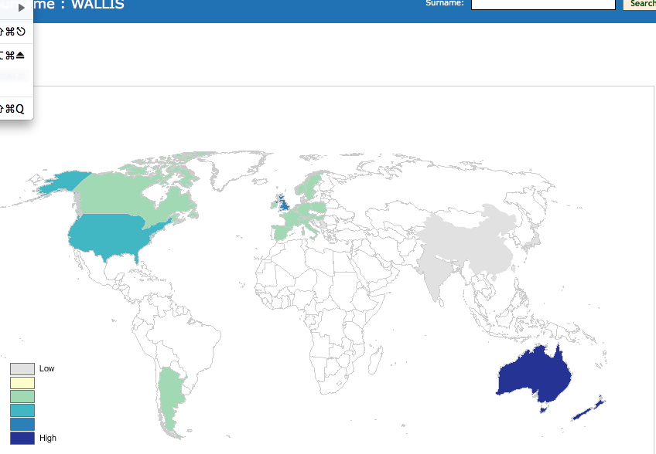Click the Surname search input field
This screenshot has height=454, width=656.
coord(543,4)
